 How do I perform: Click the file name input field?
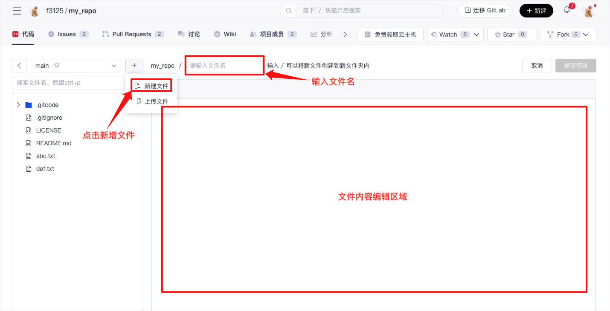tap(225, 66)
